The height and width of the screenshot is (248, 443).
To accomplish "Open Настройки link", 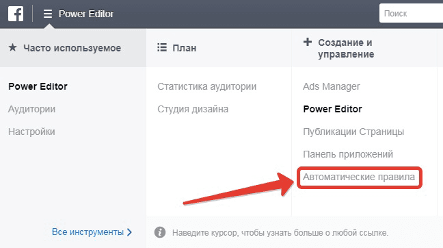I will tap(31, 132).
